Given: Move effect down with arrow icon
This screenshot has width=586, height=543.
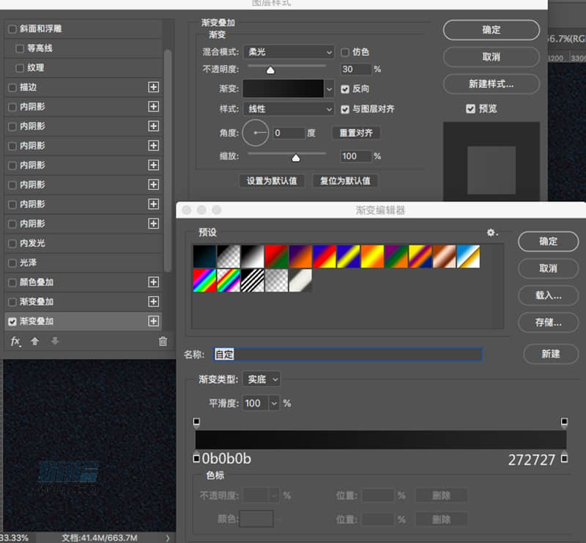Looking at the screenshot, I should pyautogui.click(x=54, y=341).
